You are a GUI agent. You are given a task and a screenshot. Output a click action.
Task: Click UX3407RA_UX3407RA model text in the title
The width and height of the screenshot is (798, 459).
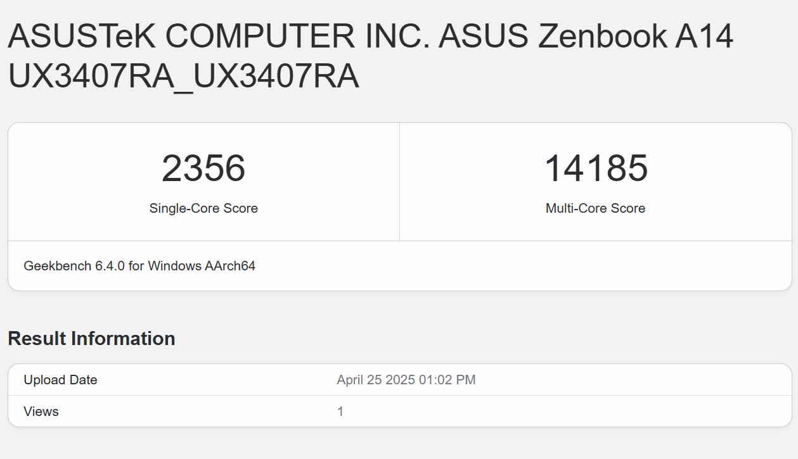(183, 76)
